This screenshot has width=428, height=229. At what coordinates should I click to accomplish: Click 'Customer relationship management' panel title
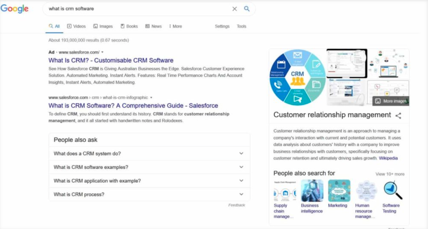(x=332, y=115)
